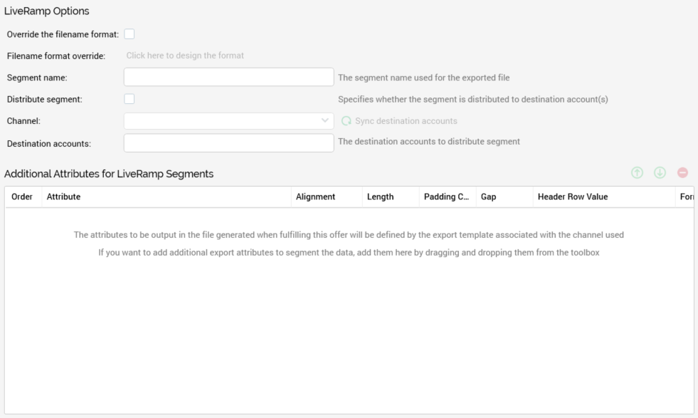This screenshot has width=698, height=418.
Task: Click 'Click here to design the format' link
Action: tap(185, 56)
